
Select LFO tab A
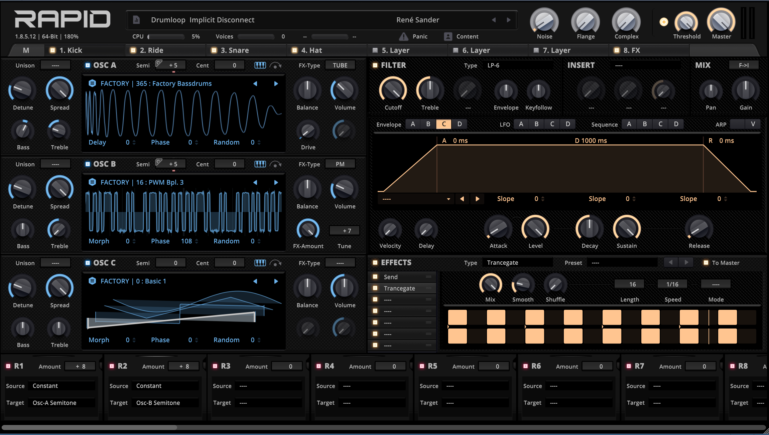pyautogui.click(x=521, y=124)
